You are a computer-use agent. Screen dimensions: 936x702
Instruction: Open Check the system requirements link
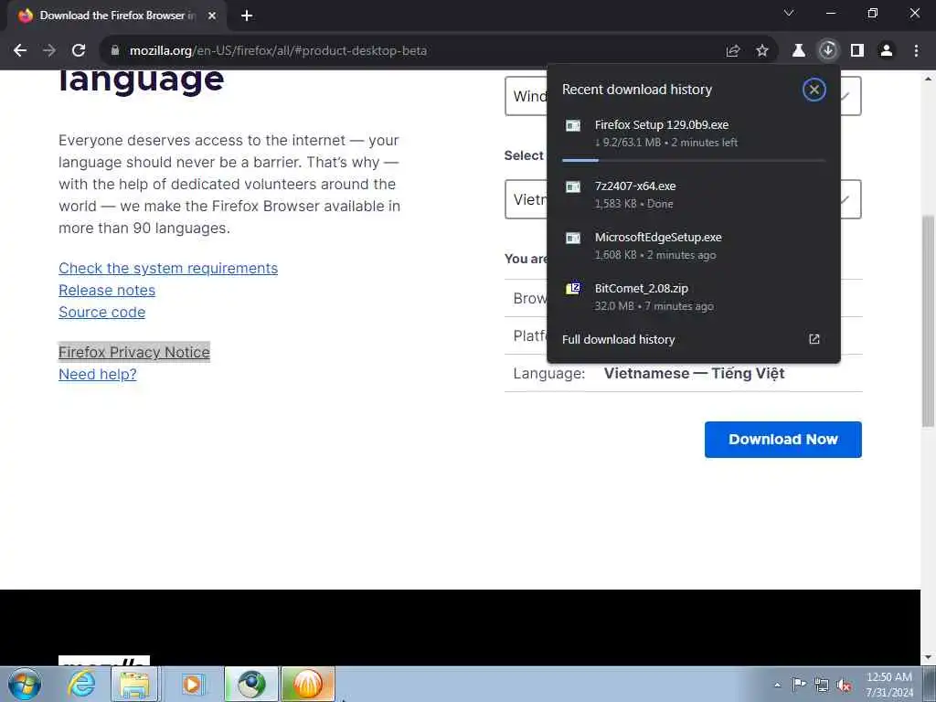[168, 269]
